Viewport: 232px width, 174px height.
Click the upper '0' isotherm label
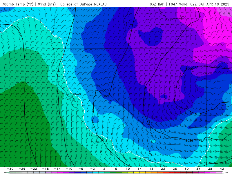(56, 37)
